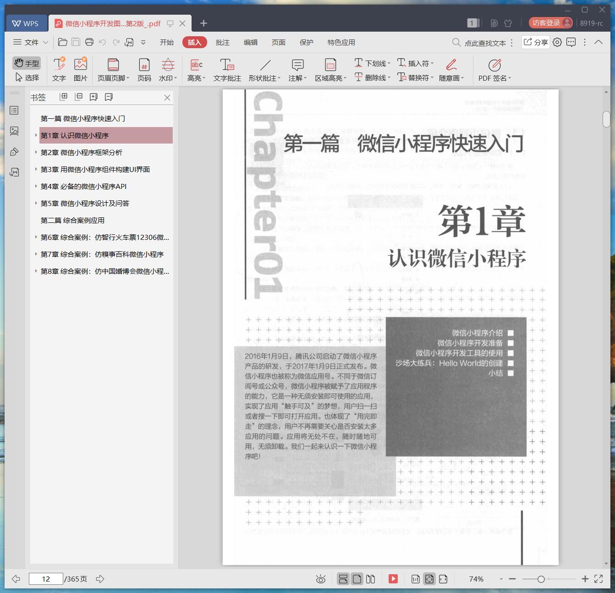Open the WPS home tab
The width and height of the screenshot is (615, 593).
coord(26,23)
